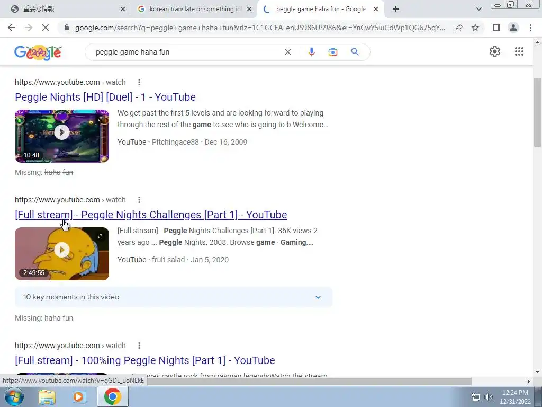This screenshot has height=407, width=542.
Task: Open Windows Media Player from taskbar
Action: [x=79, y=396]
